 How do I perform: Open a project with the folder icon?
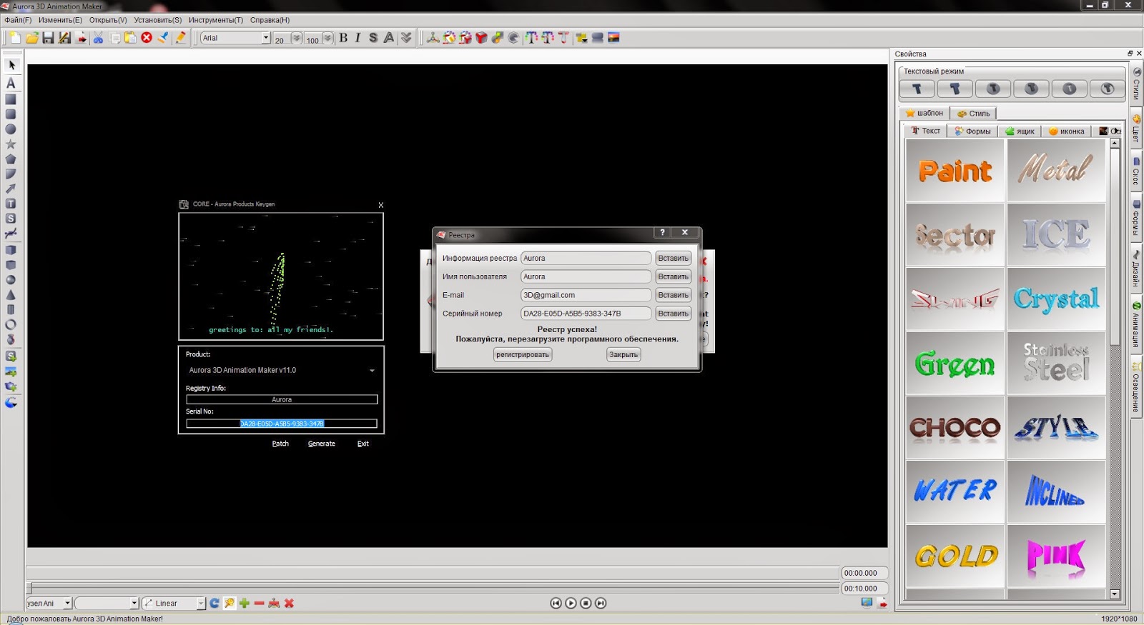[x=32, y=38]
